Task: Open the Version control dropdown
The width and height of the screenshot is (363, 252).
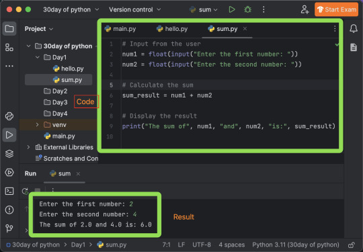Action: tap(134, 9)
